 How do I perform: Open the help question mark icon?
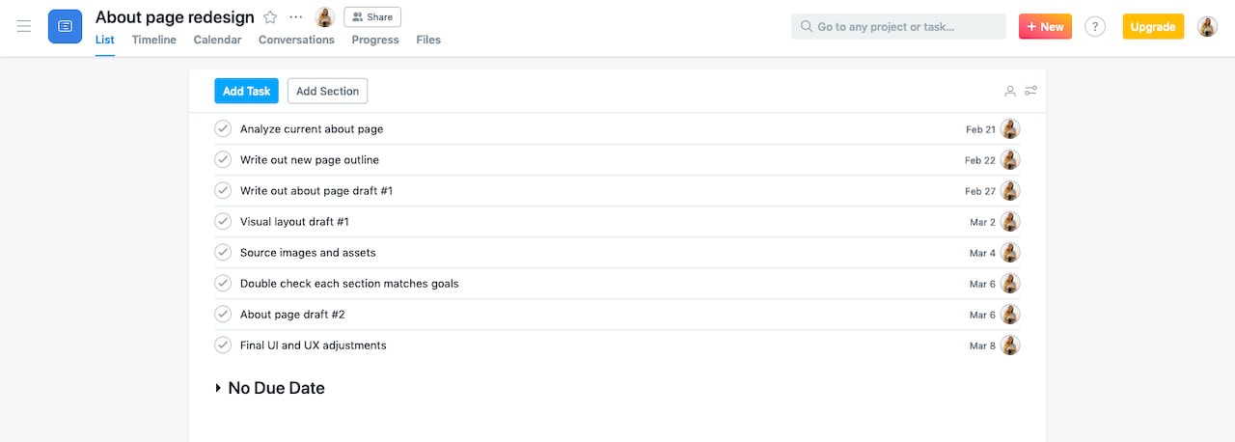point(1095,27)
